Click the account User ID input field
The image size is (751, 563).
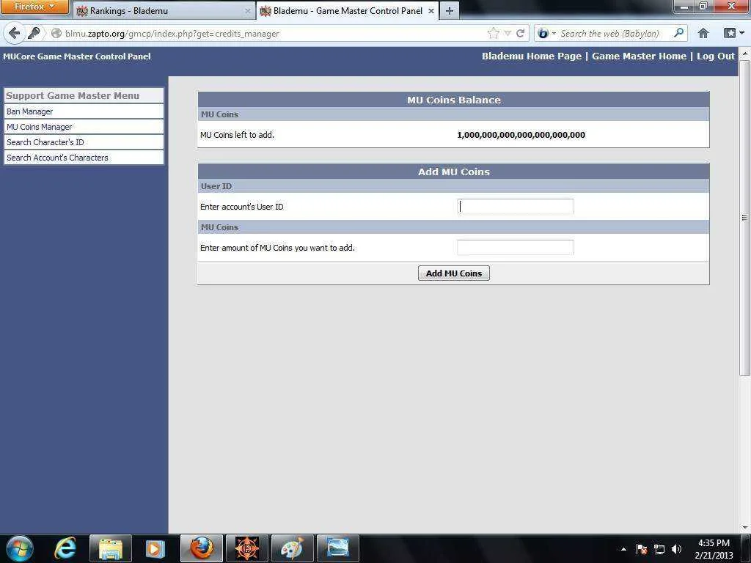coord(516,206)
